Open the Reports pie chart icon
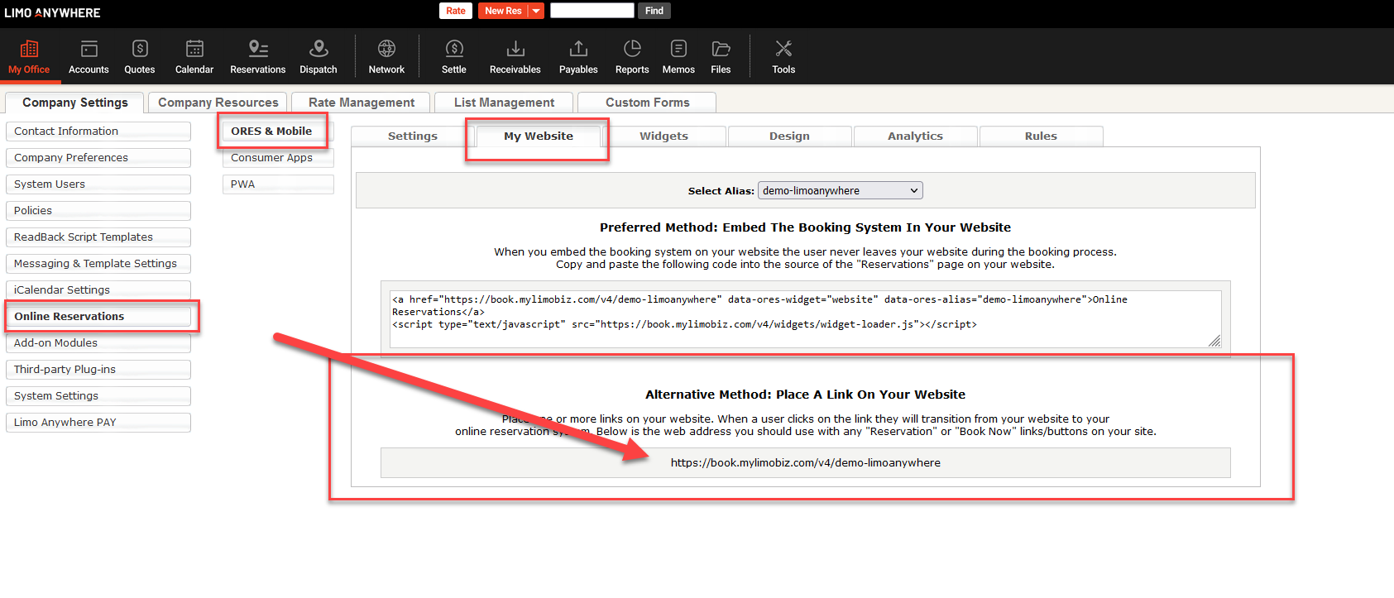Screen dimensions: 1394x598 tap(632, 50)
